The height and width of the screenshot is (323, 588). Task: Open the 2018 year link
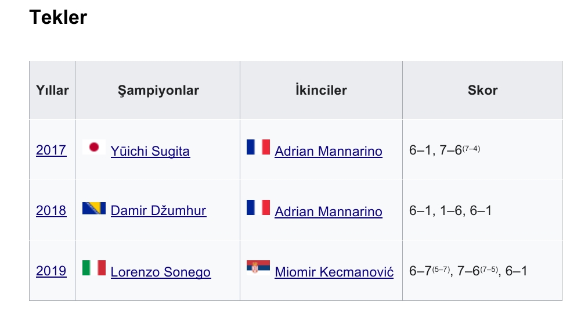[51, 211]
